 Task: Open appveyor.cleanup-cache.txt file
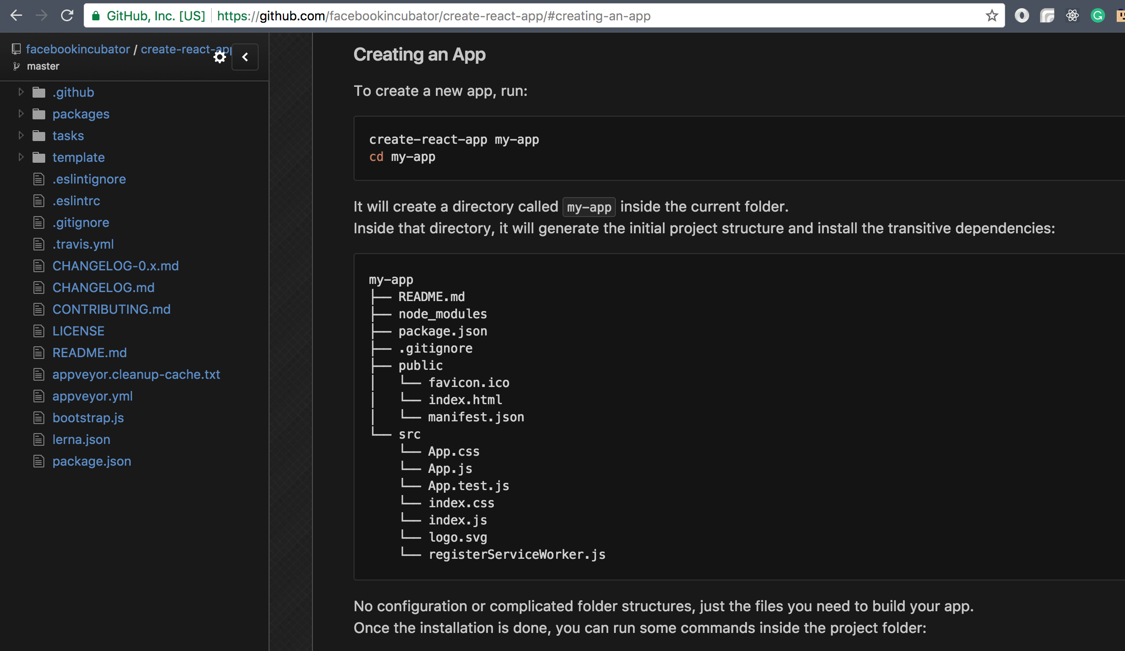pos(136,374)
